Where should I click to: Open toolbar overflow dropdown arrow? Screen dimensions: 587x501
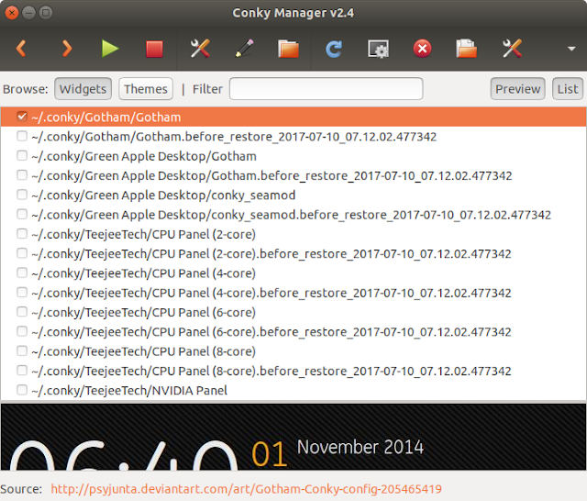571,49
